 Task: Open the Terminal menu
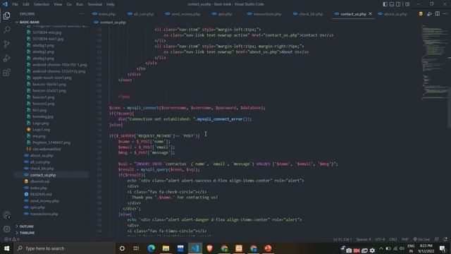point(95,4)
